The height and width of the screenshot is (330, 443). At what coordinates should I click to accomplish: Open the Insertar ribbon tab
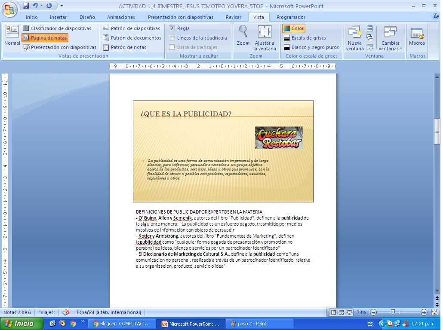58,17
